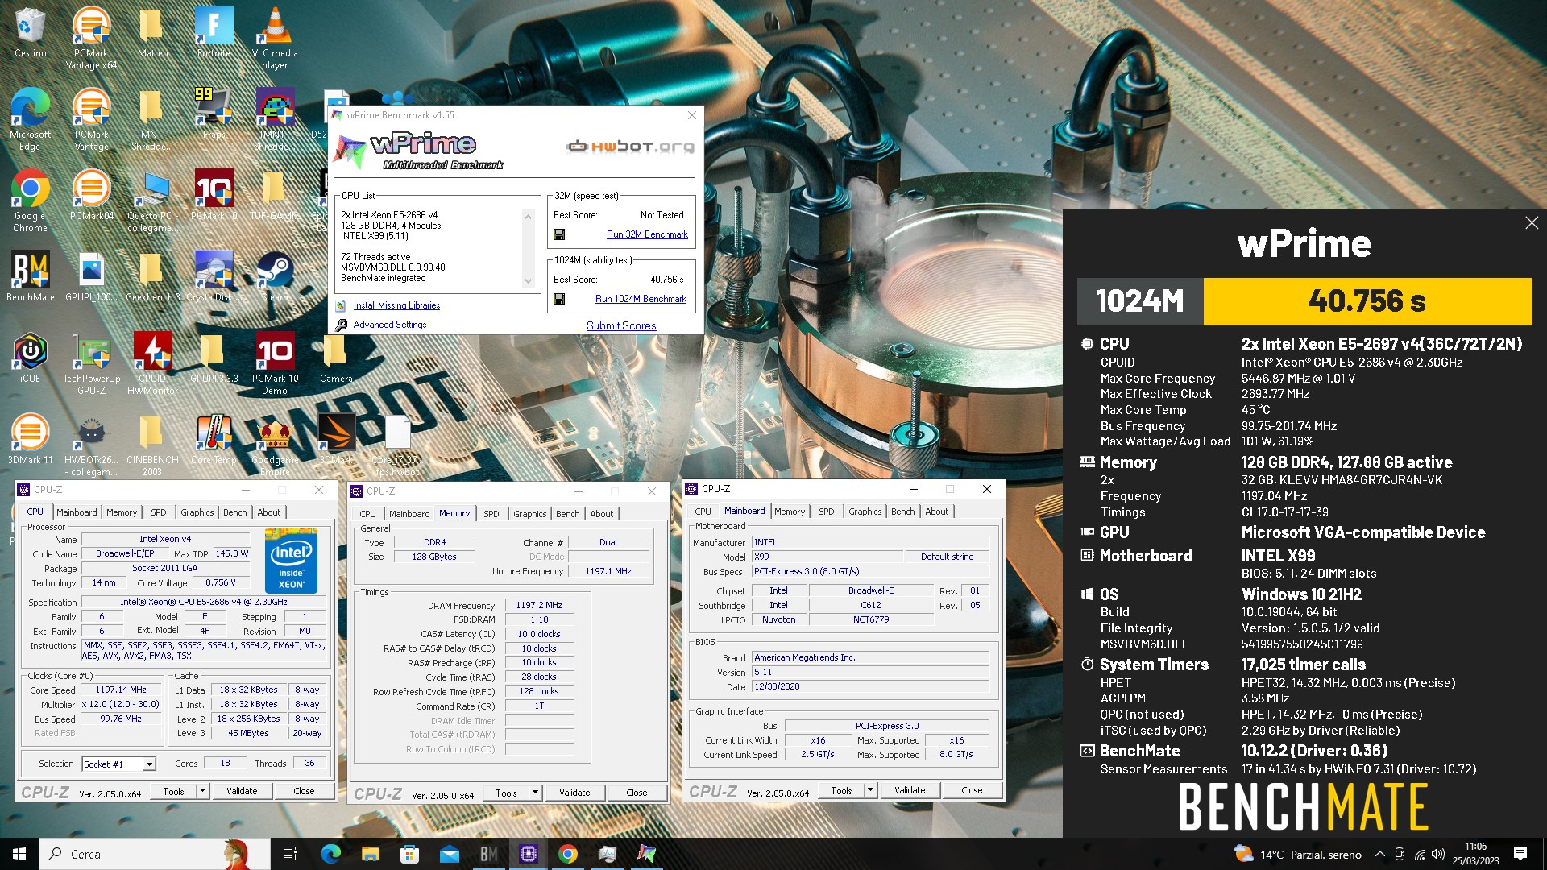Open the Cestino recycle bin icon

coord(30,32)
